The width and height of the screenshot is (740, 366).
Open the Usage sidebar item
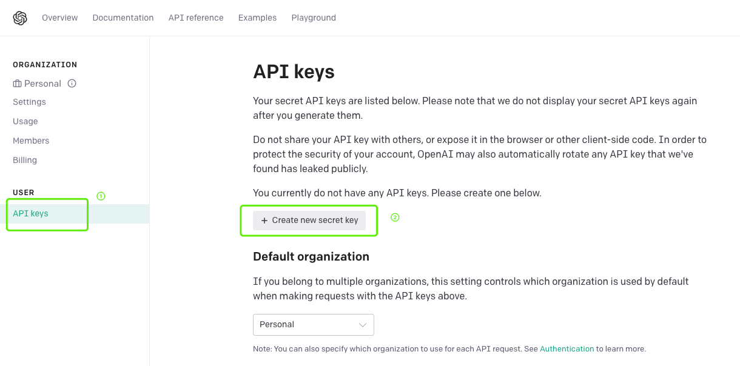pos(25,121)
